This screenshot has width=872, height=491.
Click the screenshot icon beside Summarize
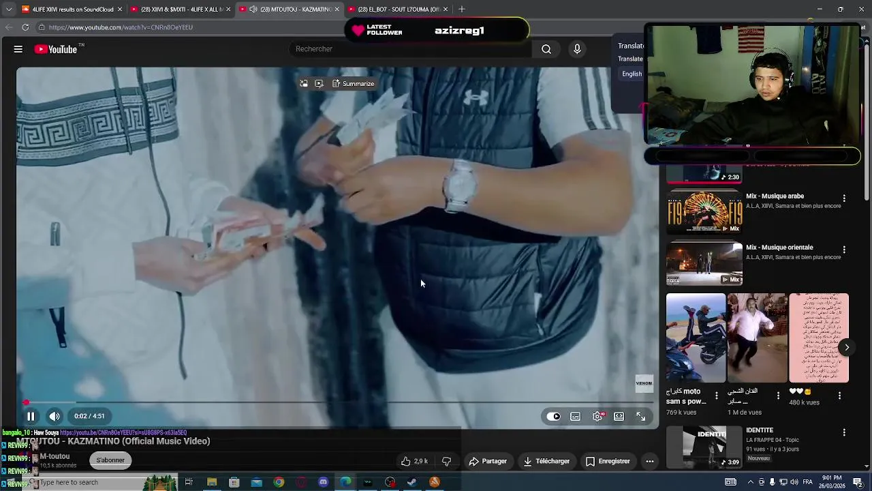click(x=319, y=83)
